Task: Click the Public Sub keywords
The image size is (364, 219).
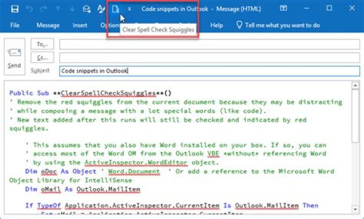Action: (x=29, y=93)
